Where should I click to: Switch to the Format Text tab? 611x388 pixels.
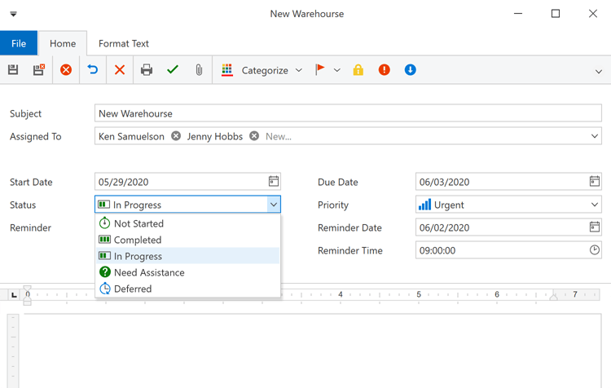(124, 43)
